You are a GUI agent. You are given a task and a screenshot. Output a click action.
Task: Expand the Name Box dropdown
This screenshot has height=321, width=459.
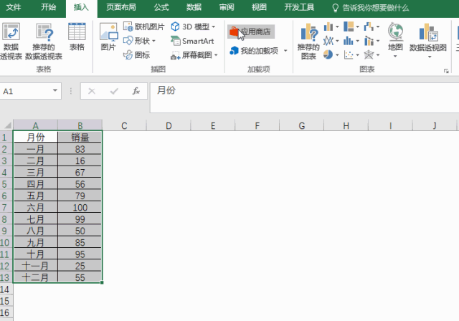coord(55,90)
